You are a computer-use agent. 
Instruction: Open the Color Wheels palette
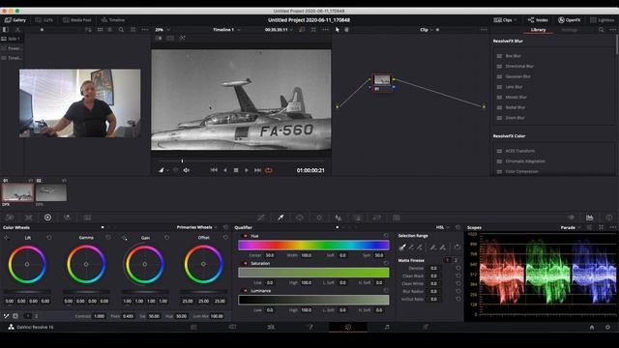coord(47,217)
